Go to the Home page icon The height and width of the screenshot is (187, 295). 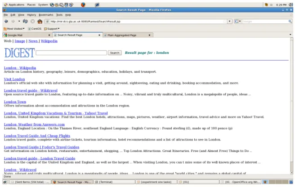(40, 21)
